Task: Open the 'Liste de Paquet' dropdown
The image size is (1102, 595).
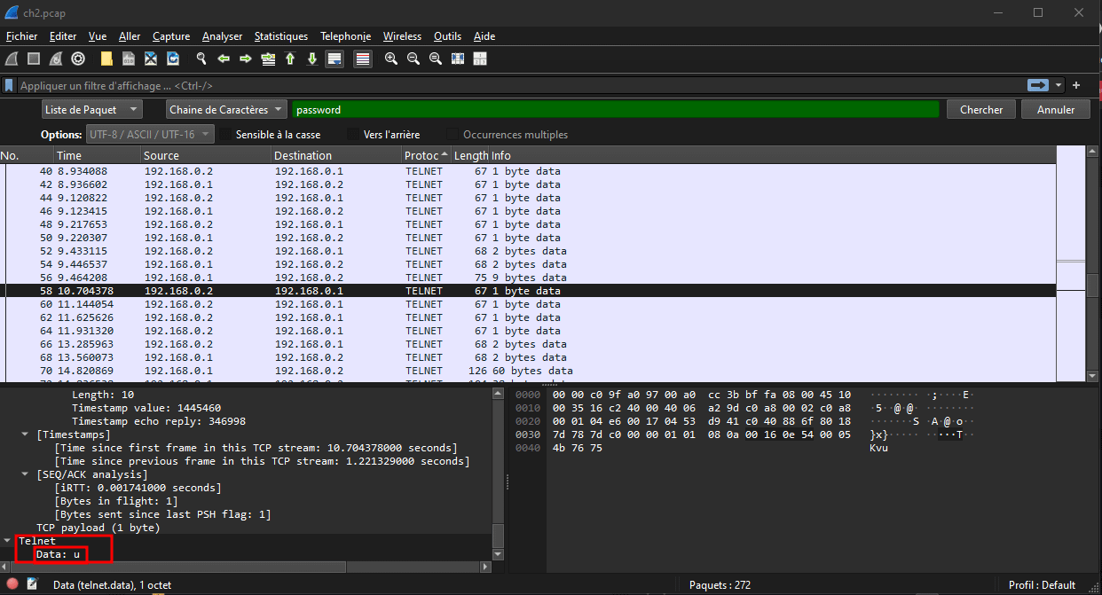Action: coord(92,110)
